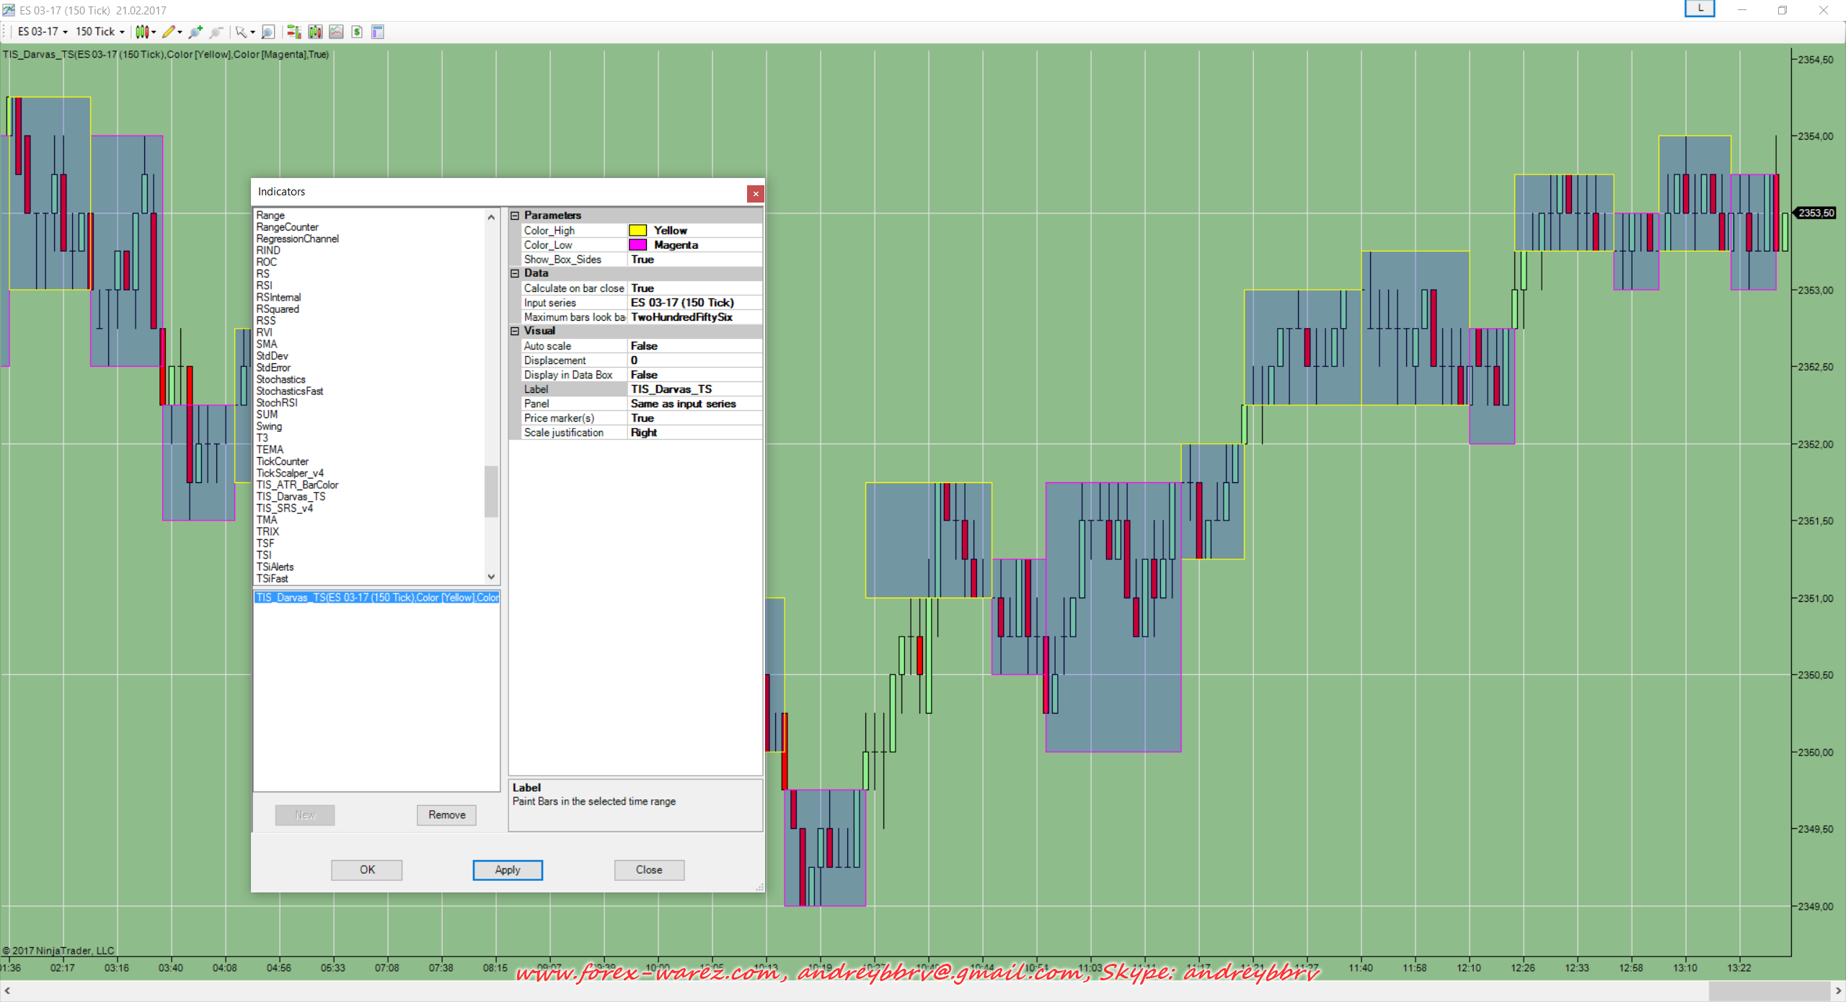Click the zoom frame icon
1846x1002 pixels.
(268, 32)
